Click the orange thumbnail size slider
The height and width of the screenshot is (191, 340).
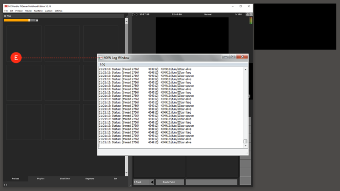[19, 20]
